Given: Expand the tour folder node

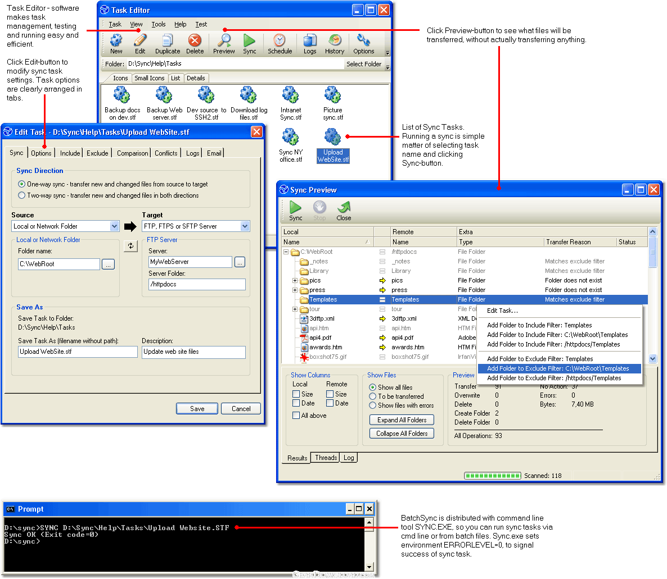Looking at the screenshot, I should tap(295, 309).
